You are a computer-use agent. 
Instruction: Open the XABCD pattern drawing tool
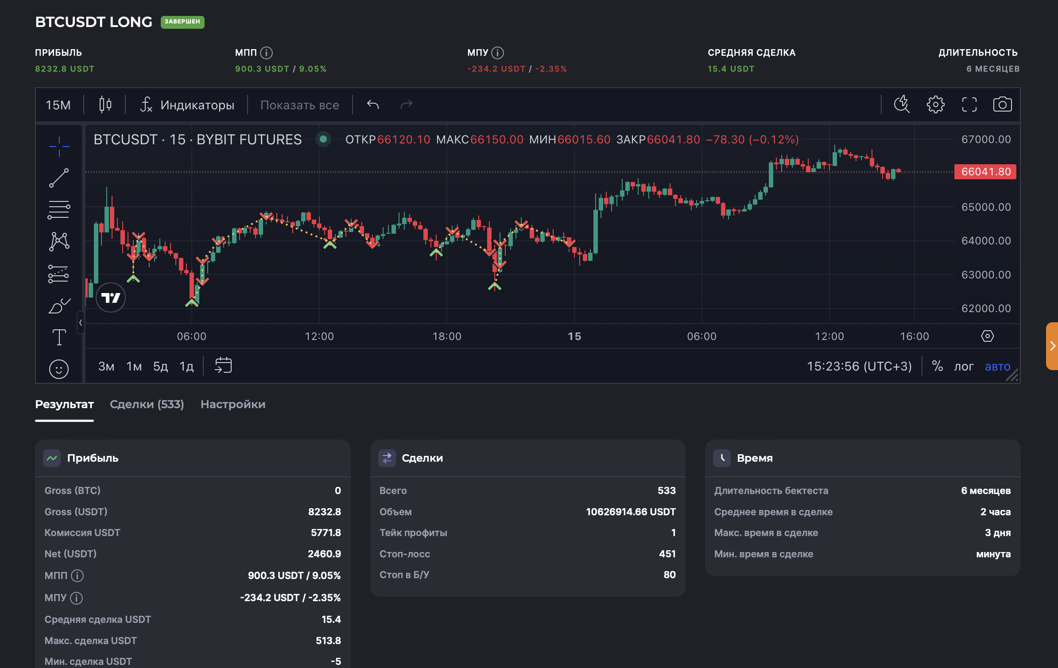59,241
